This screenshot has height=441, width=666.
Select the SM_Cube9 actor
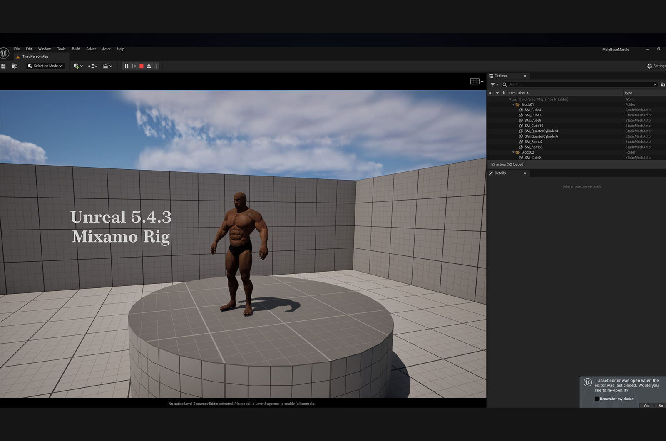tap(577, 121)
